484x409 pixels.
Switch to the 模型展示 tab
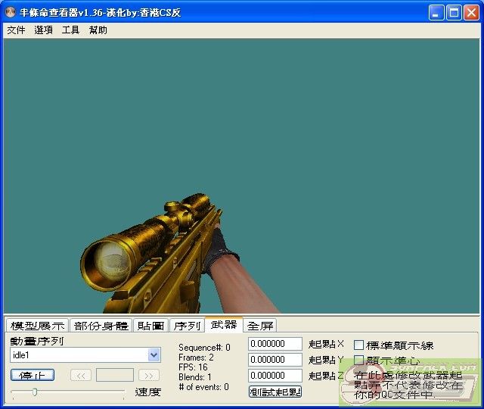pyautogui.click(x=37, y=326)
